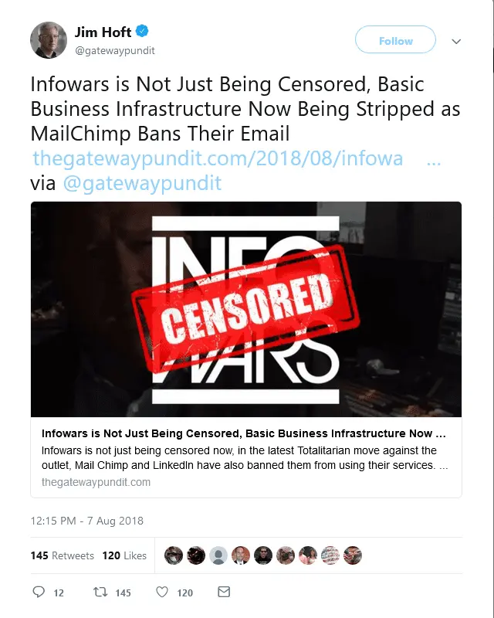The image size is (494, 618).
Task: Open the gray default-avatar liker
Action: coord(218,555)
